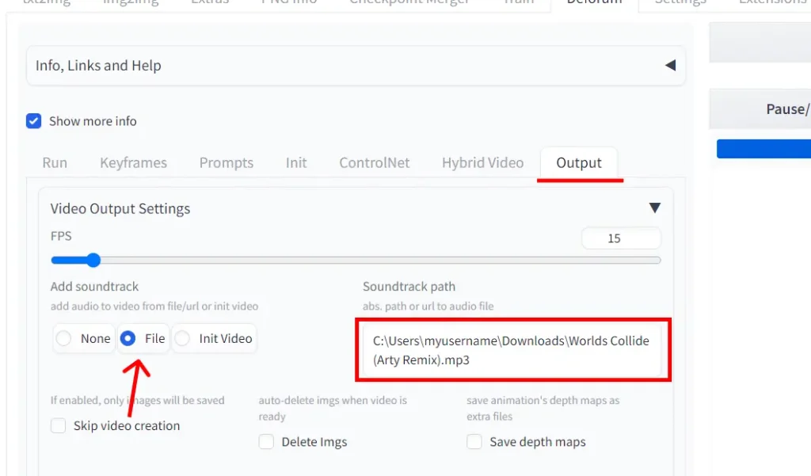Choose the File soundtrack radio option

(128, 339)
